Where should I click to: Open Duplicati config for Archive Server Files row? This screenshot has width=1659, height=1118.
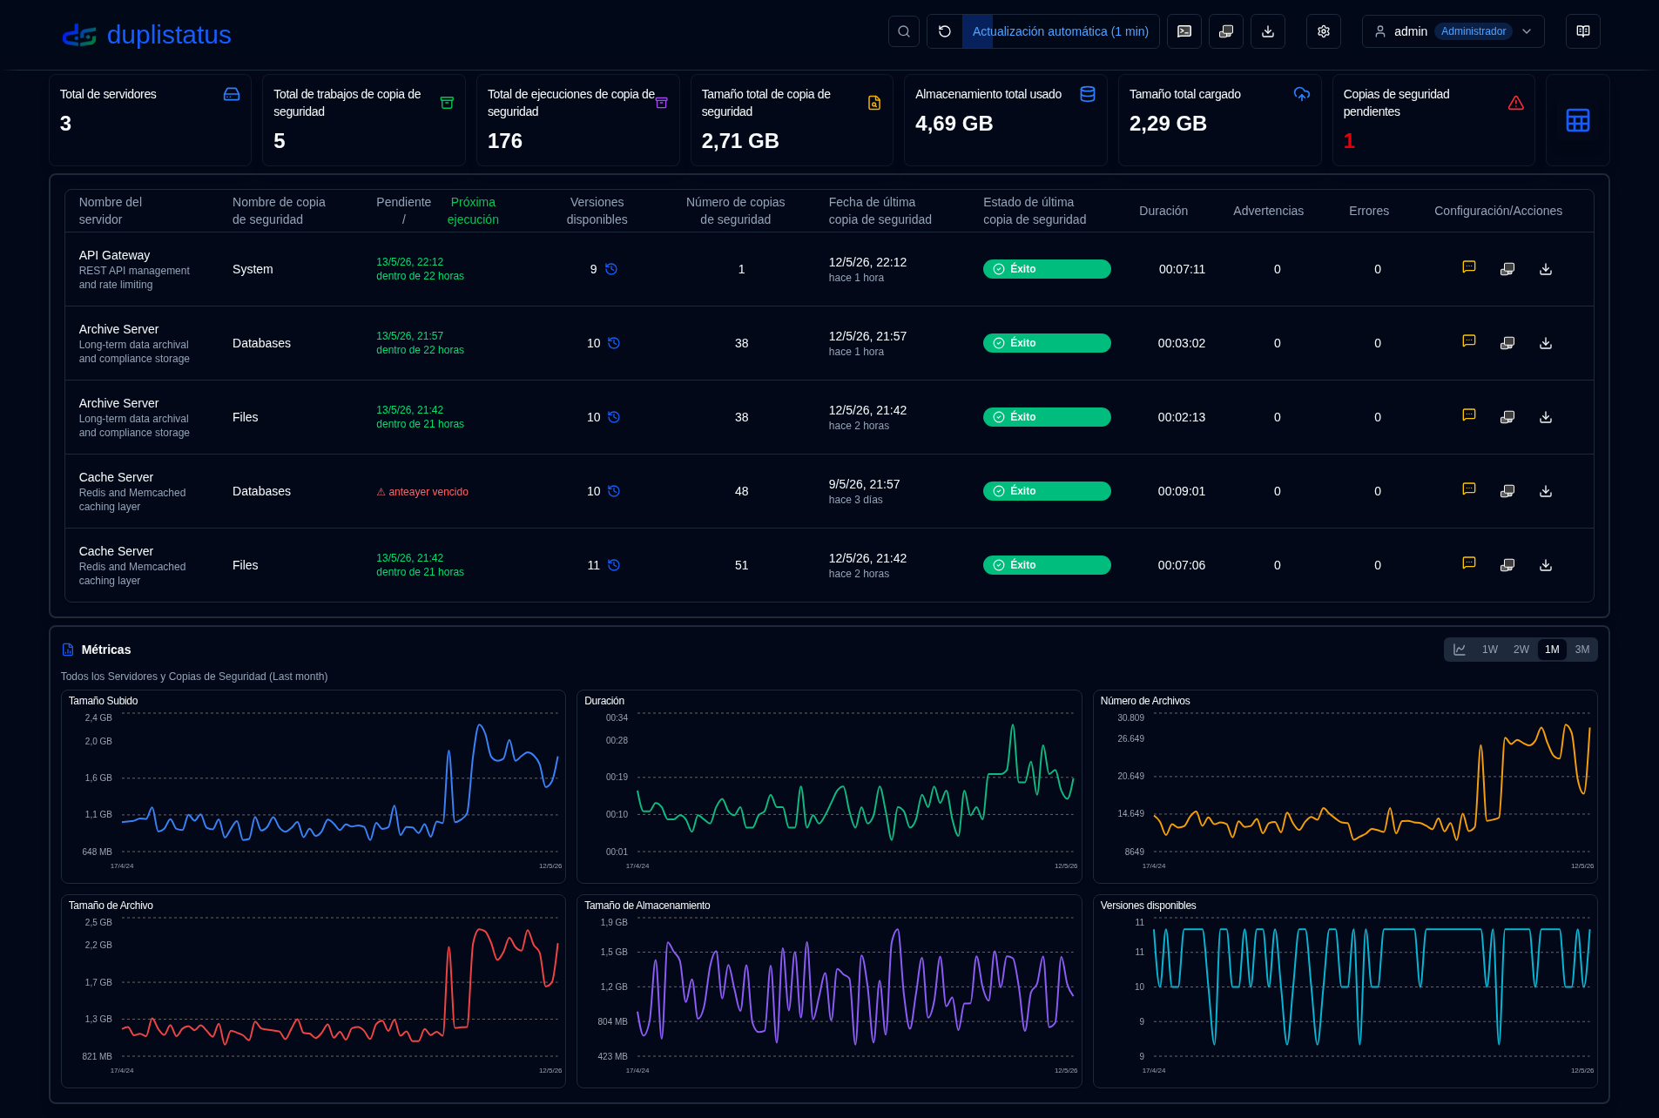[1507, 417]
